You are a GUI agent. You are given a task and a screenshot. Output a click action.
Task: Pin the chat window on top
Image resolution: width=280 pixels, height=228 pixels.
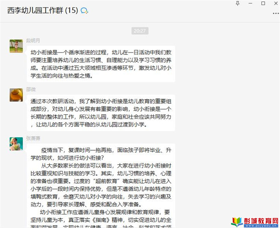click(x=238, y=3)
